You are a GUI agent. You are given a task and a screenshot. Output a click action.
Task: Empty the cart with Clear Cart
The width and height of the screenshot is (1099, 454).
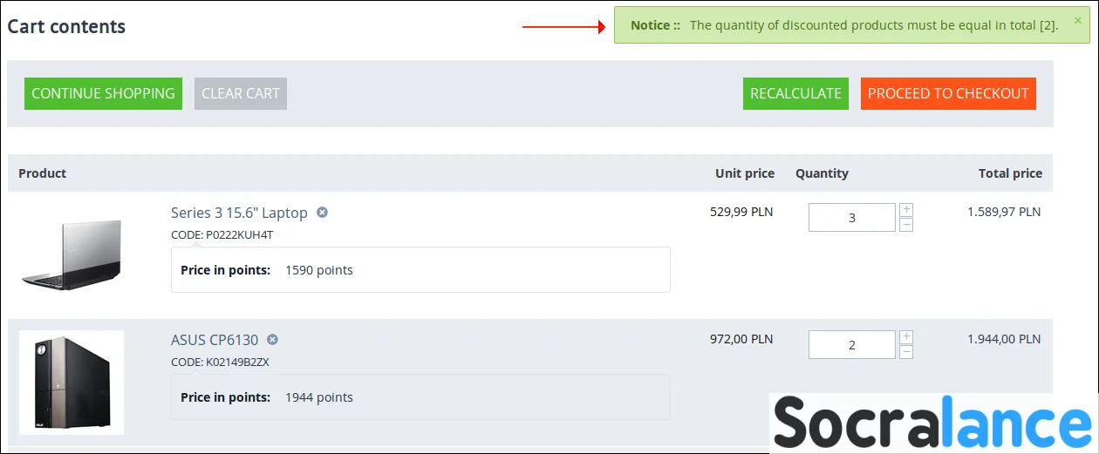click(x=241, y=93)
